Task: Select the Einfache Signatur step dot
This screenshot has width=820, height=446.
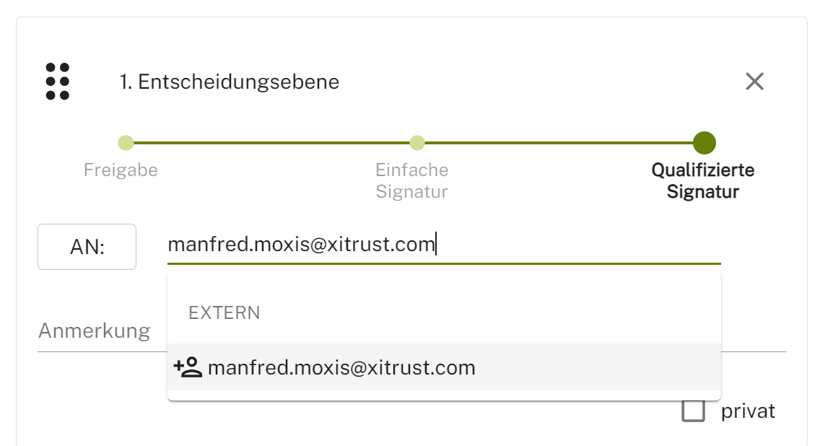Action: 416,143
